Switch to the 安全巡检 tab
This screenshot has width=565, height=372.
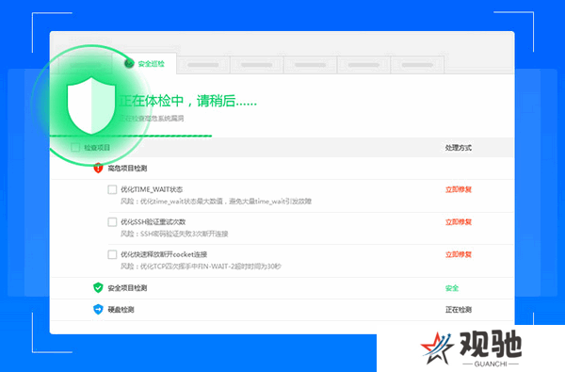click(144, 64)
